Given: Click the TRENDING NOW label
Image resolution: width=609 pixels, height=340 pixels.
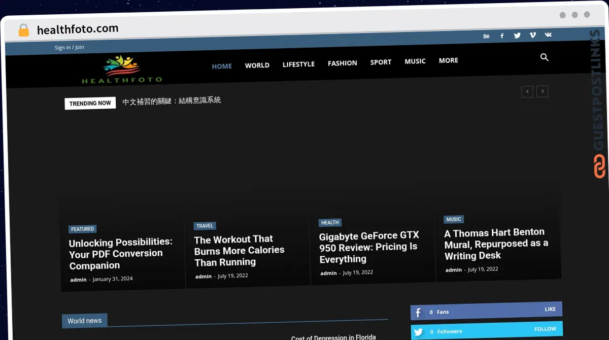Looking at the screenshot, I should (90, 103).
